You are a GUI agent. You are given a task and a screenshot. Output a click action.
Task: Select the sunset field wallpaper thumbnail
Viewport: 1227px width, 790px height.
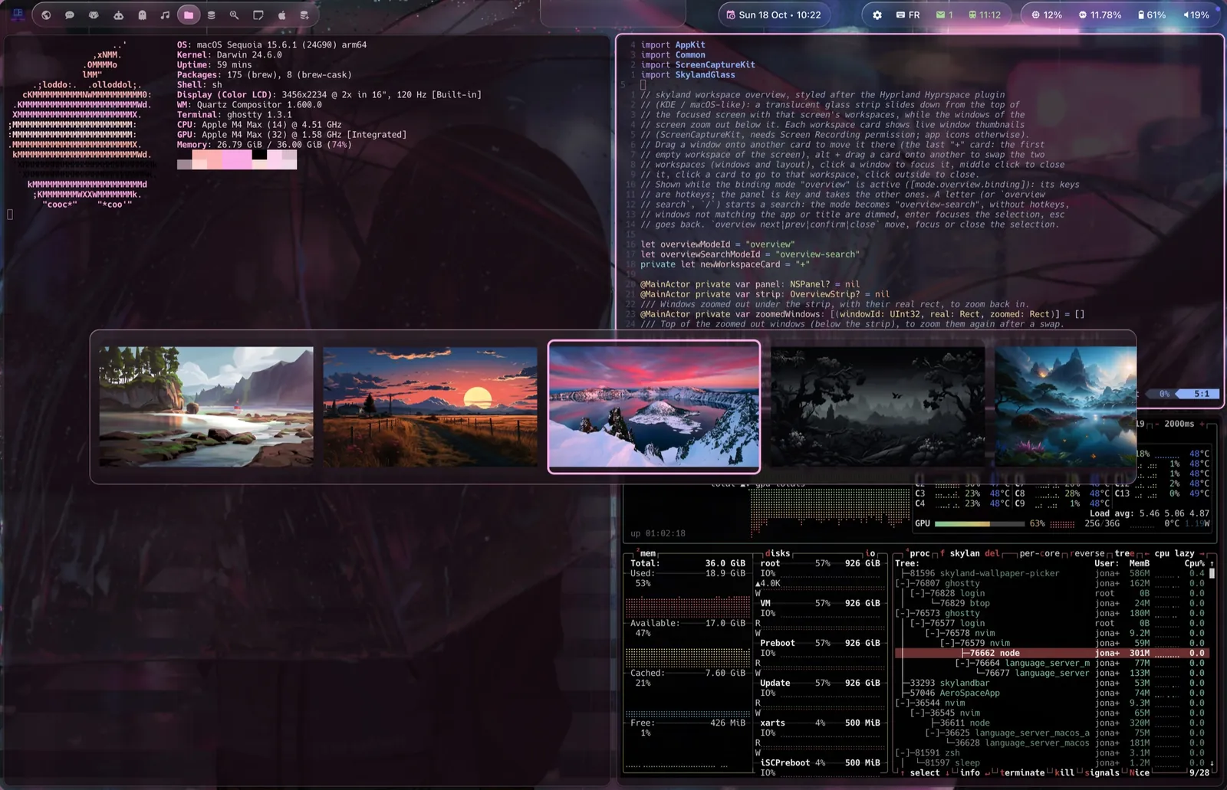click(430, 407)
